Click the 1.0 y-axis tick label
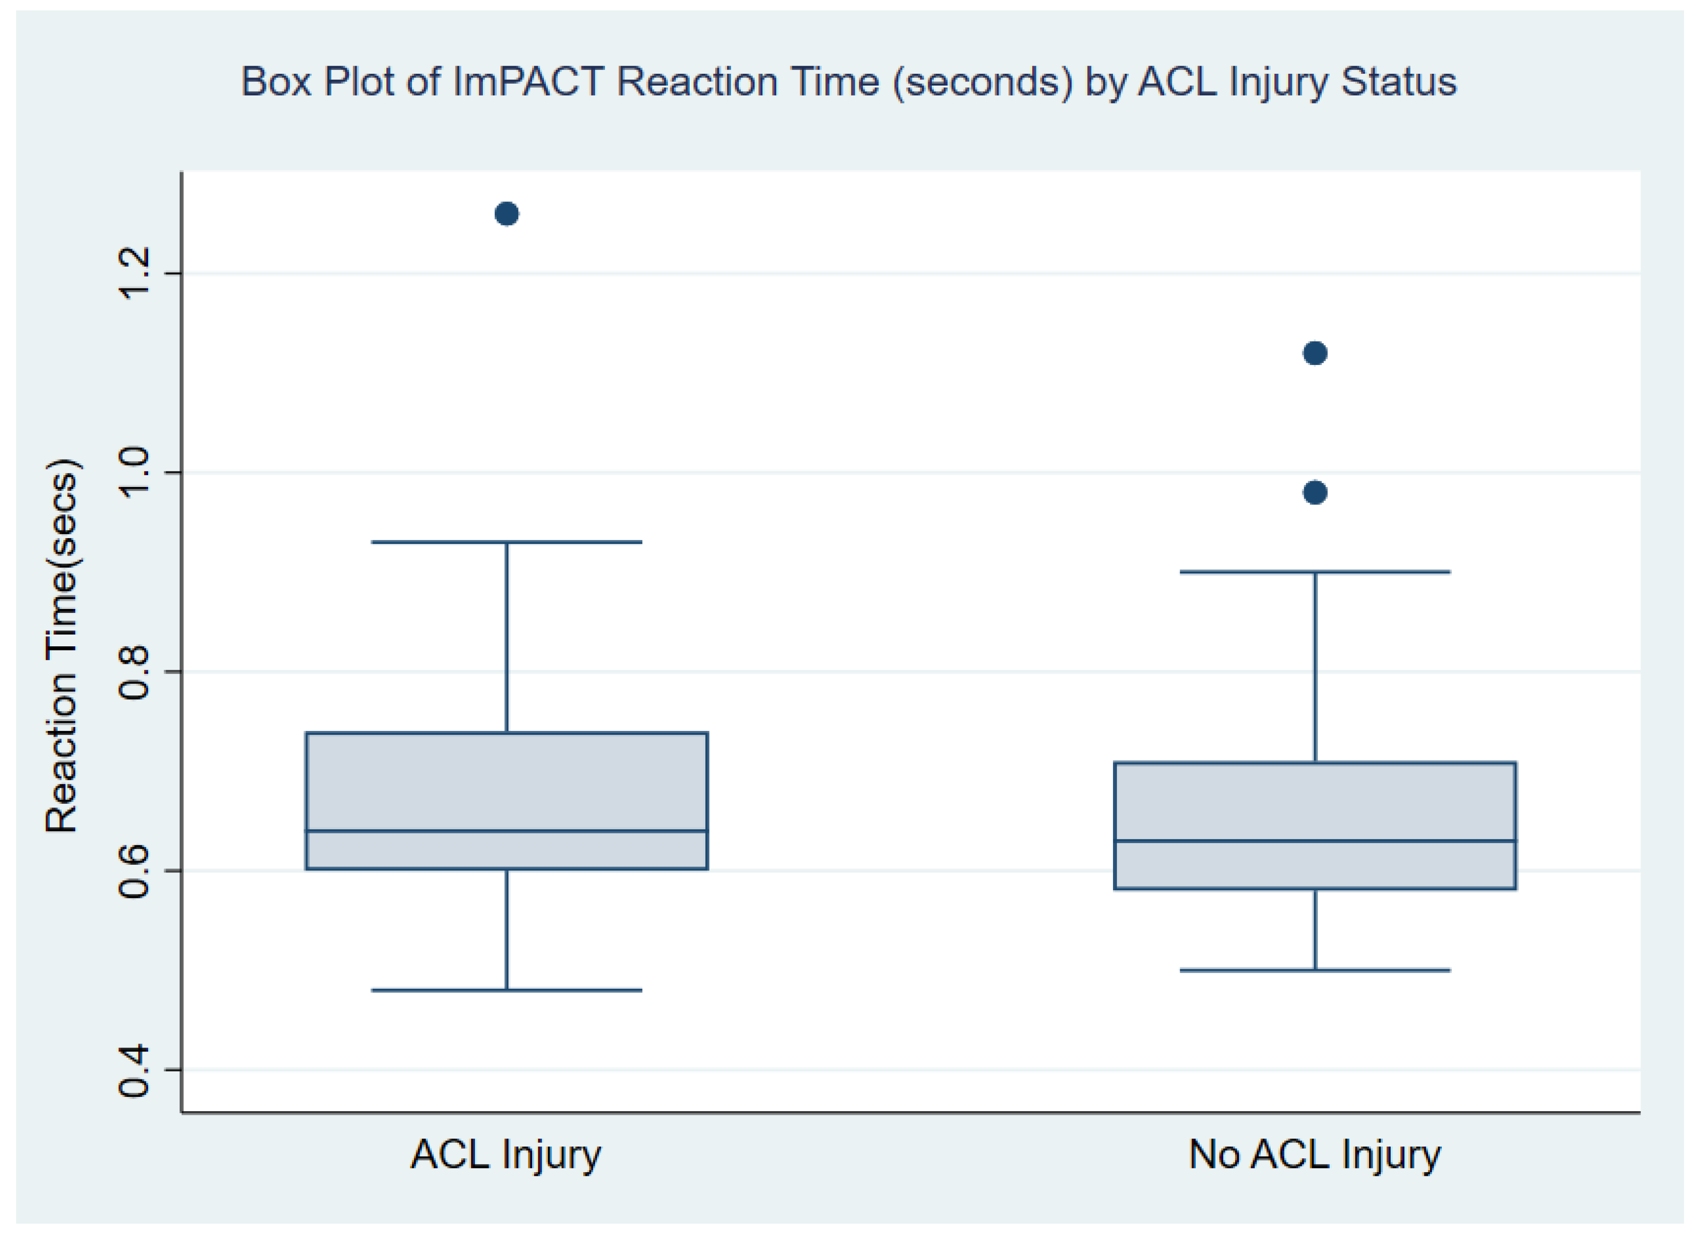This screenshot has width=1693, height=1235. click(x=135, y=472)
